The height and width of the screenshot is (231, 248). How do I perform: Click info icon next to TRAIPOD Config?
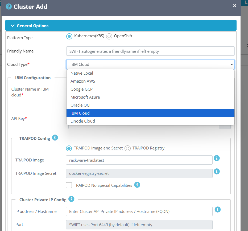[55, 137]
